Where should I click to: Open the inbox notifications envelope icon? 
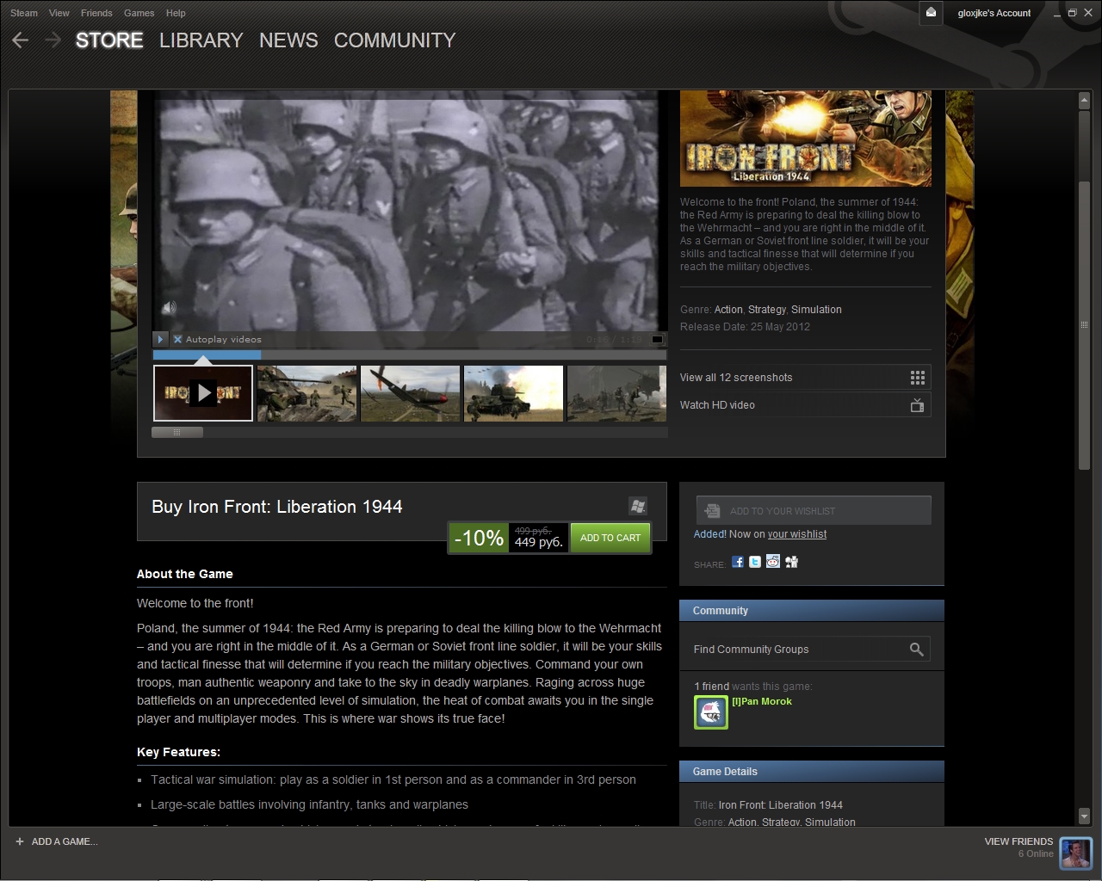click(x=931, y=13)
